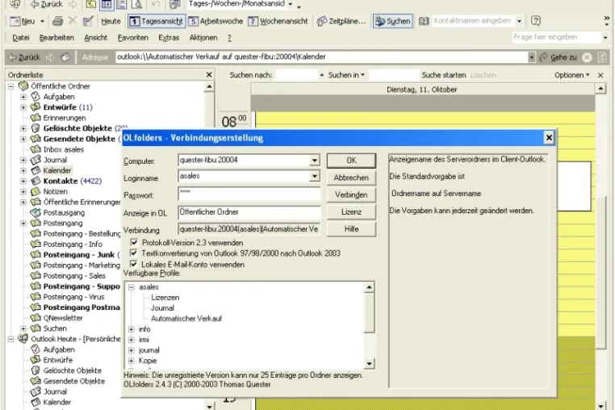Open the Aktionen menu
Viewport: 615px width, 410px height.
click(x=203, y=38)
